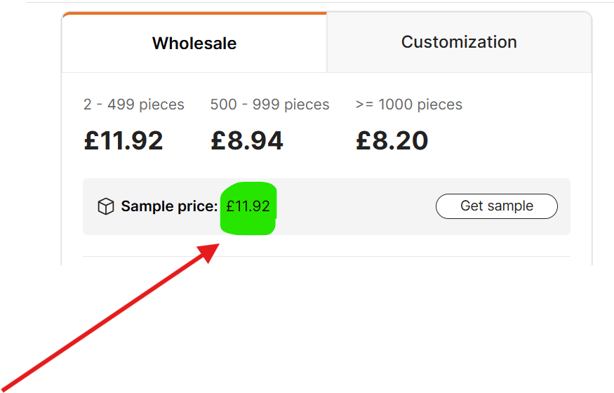Click the £8.20 price
This screenshot has width=614, height=393.
pos(392,140)
